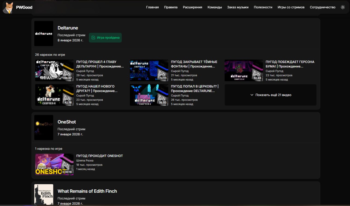
Task: Open the What Remains of Edith Finch cover
Action: (44, 195)
